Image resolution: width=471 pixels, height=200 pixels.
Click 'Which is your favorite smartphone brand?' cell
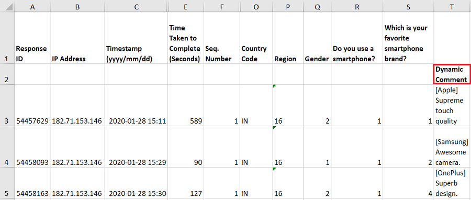(408, 38)
